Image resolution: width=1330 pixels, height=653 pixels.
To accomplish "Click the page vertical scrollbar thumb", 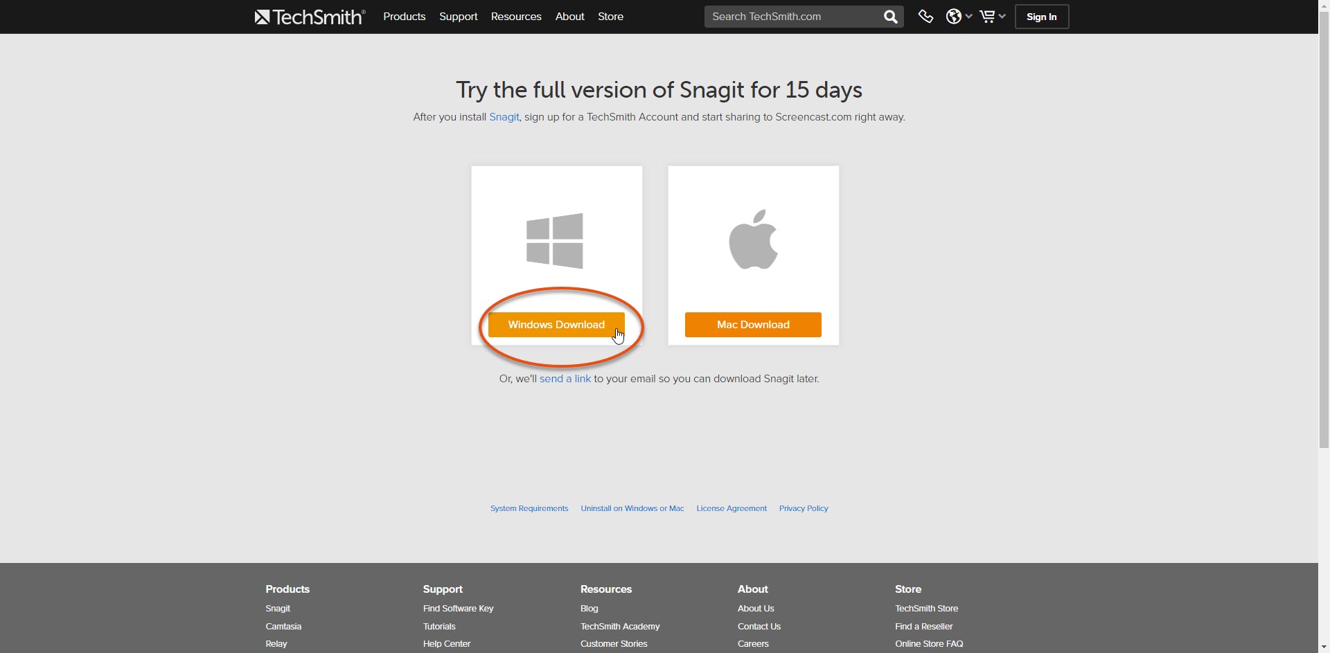I will point(1324,229).
